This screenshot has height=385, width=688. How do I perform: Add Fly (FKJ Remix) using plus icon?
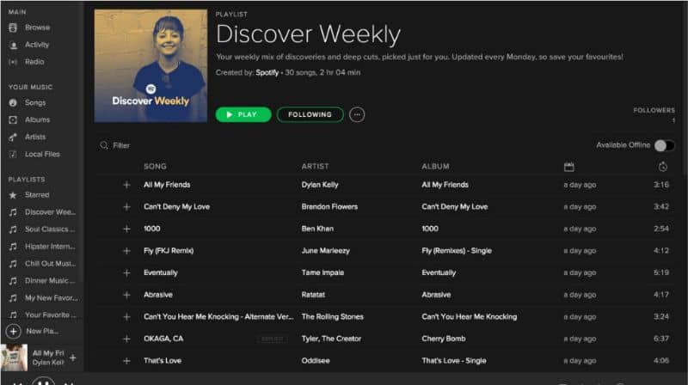pos(126,251)
